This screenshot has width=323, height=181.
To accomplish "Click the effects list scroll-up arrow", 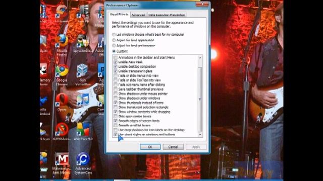I will (x=200, y=58).
